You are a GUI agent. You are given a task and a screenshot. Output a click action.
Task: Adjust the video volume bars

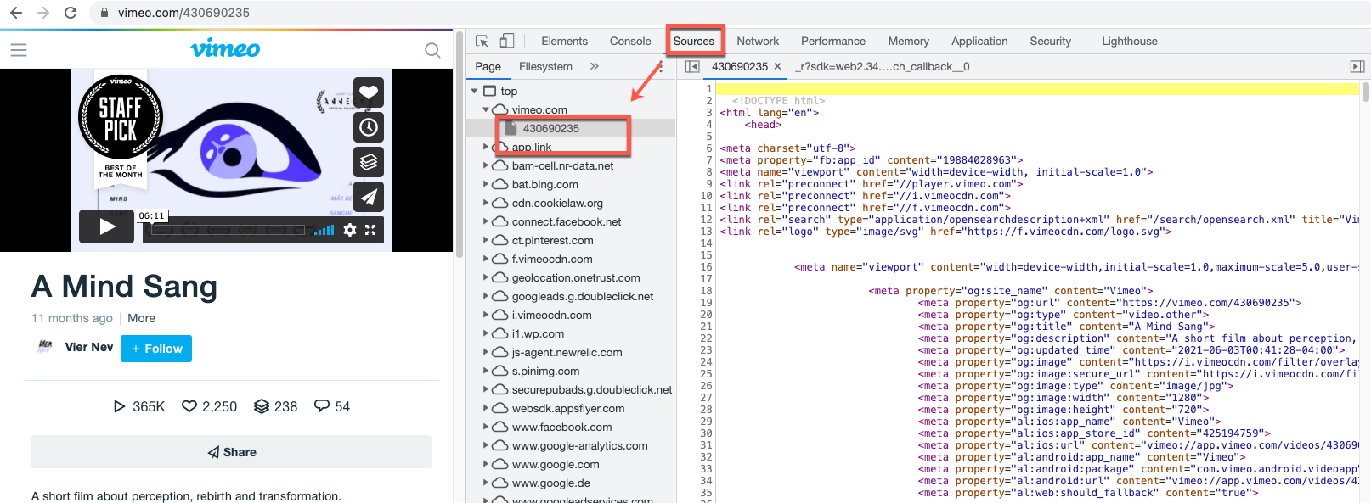click(x=324, y=230)
